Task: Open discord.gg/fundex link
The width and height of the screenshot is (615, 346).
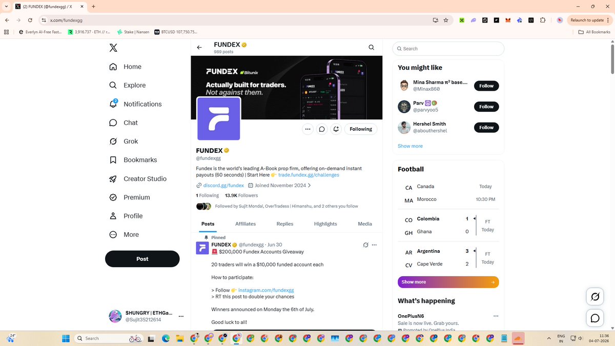Action: [x=223, y=186]
